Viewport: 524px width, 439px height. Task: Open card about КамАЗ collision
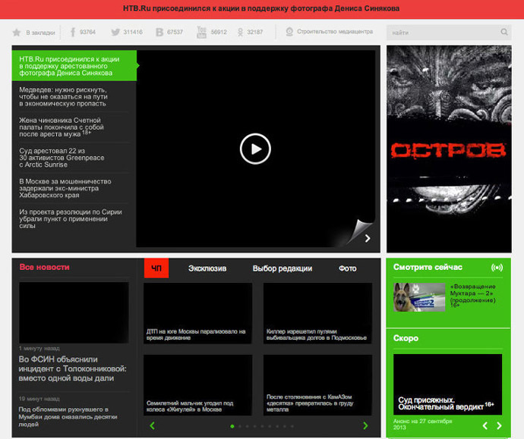tap(317, 385)
